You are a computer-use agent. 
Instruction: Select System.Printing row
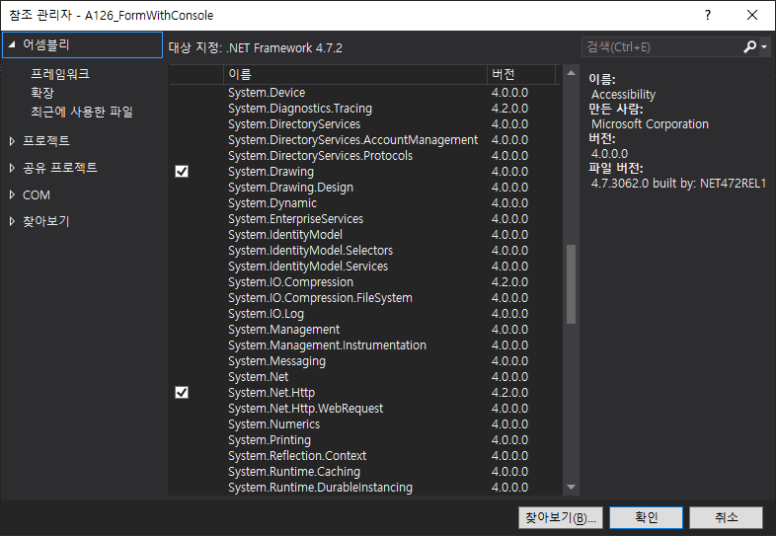(x=364, y=440)
